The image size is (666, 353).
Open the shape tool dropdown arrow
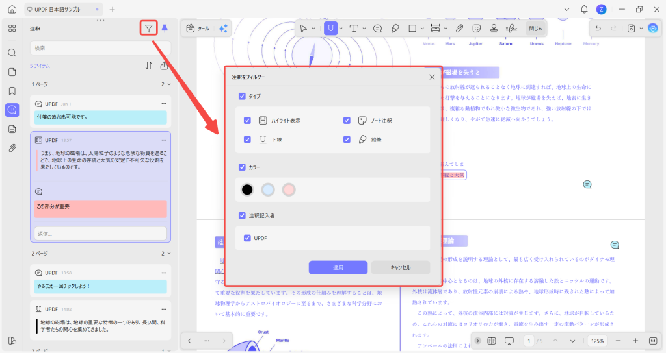(x=422, y=29)
